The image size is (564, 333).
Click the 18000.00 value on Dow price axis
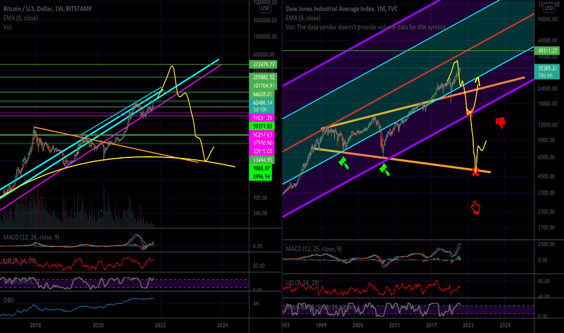(548, 104)
